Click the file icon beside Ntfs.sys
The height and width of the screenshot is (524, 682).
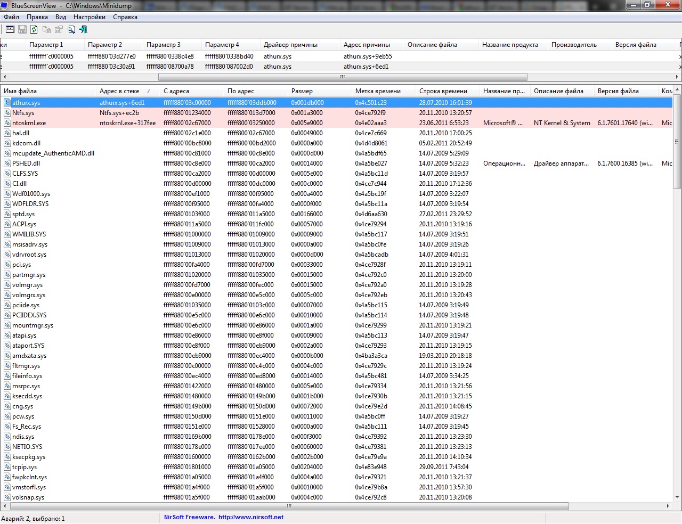pos(7,113)
